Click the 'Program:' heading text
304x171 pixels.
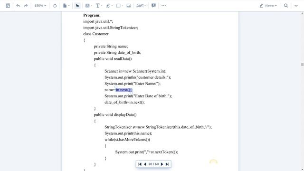click(x=92, y=15)
